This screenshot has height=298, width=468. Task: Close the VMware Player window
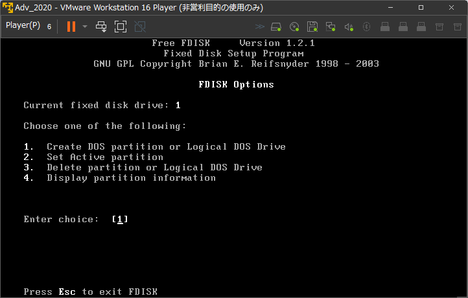451,8
